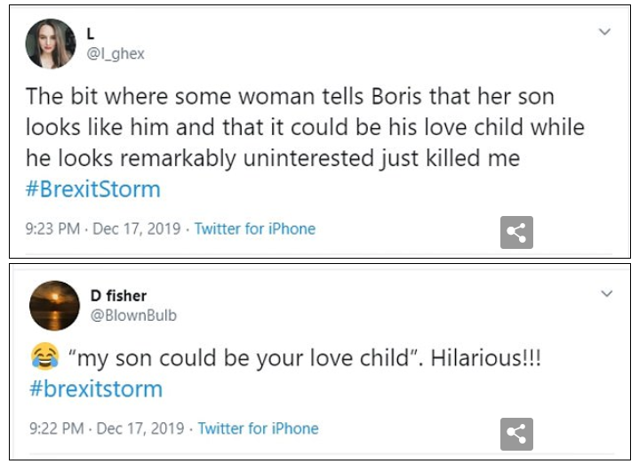Click the 9:22 PM timestamp
This screenshot has height=464, width=639.
54,428
